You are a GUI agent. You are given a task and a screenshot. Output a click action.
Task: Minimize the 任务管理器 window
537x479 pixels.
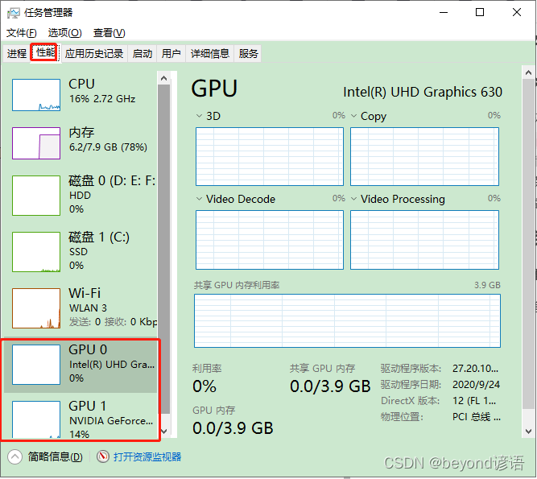pyautogui.click(x=444, y=13)
